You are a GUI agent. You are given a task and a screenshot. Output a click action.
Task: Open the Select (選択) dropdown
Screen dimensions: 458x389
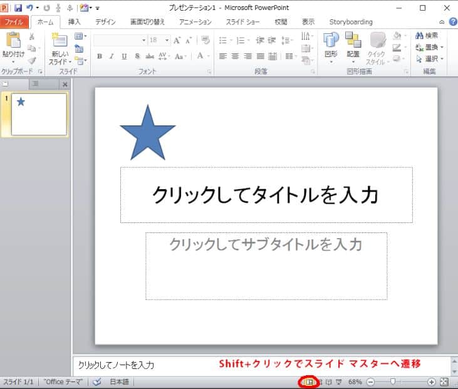tap(430, 59)
